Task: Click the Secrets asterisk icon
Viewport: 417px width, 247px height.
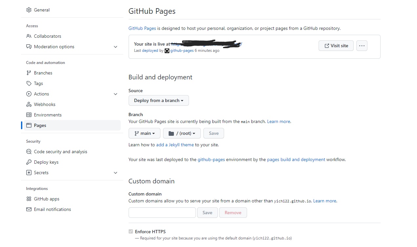Action: [29, 173]
